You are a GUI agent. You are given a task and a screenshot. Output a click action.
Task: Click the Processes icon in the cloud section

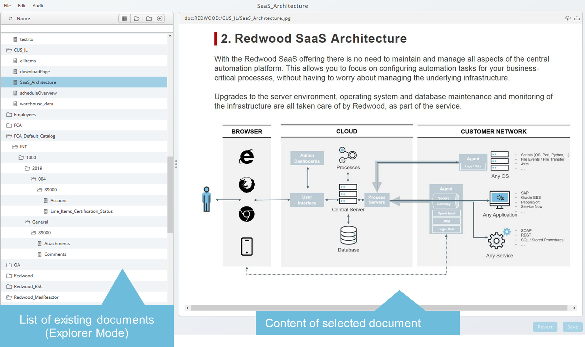coord(348,155)
